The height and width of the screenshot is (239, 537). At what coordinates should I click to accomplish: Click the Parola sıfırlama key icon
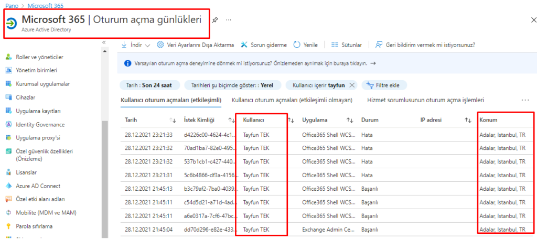pos(9,226)
